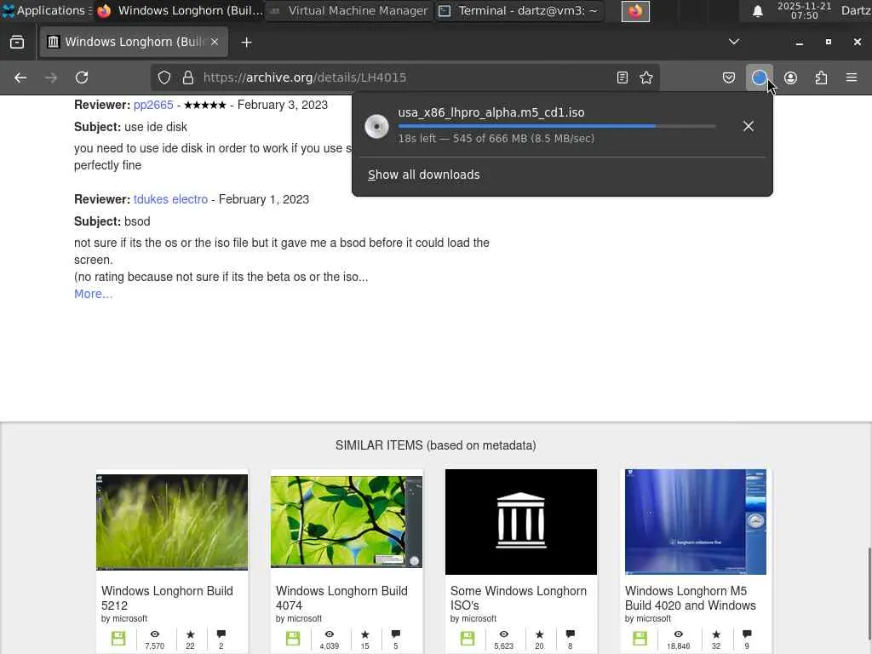Click floppy icon under M5 Build 4020
Screen dimensions: 872x654
pyautogui.click(x=640, y=639)
